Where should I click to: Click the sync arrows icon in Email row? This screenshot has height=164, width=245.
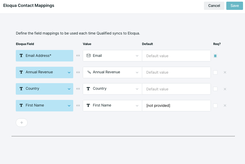(78, 56)
